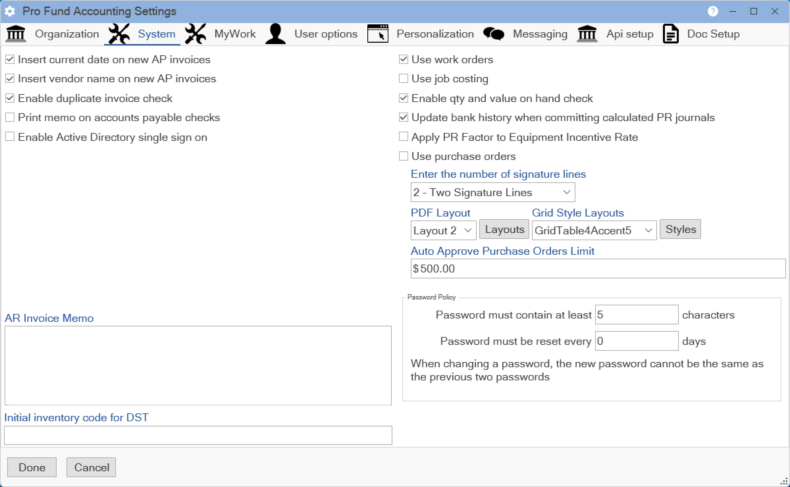Click the Doc Setup document icon
The image size is (790, 487).
point(671,34)
